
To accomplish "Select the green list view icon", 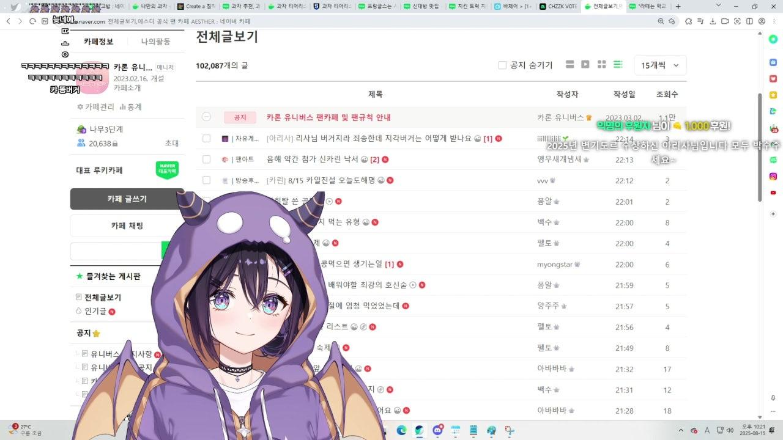I will 618,65.
